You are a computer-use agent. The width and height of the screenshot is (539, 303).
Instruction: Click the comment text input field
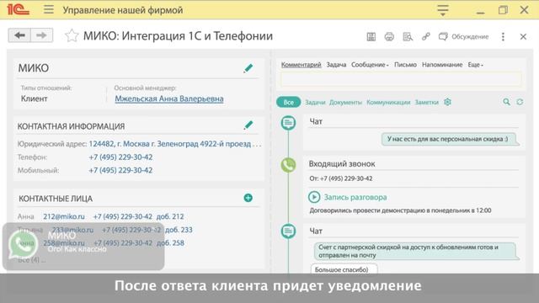(401, 80)
